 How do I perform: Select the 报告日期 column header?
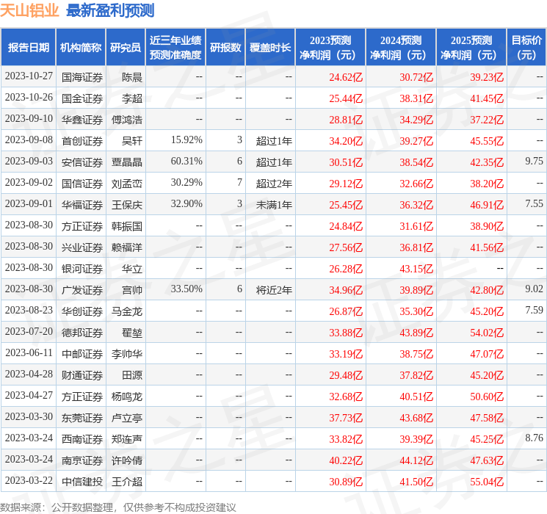pos(28,48)
